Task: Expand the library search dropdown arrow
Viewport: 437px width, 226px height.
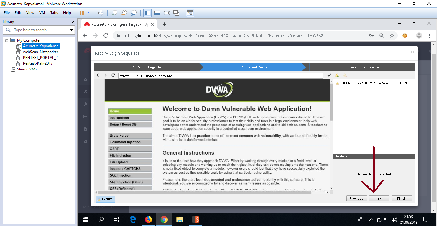Action: [x=71, y=30]
